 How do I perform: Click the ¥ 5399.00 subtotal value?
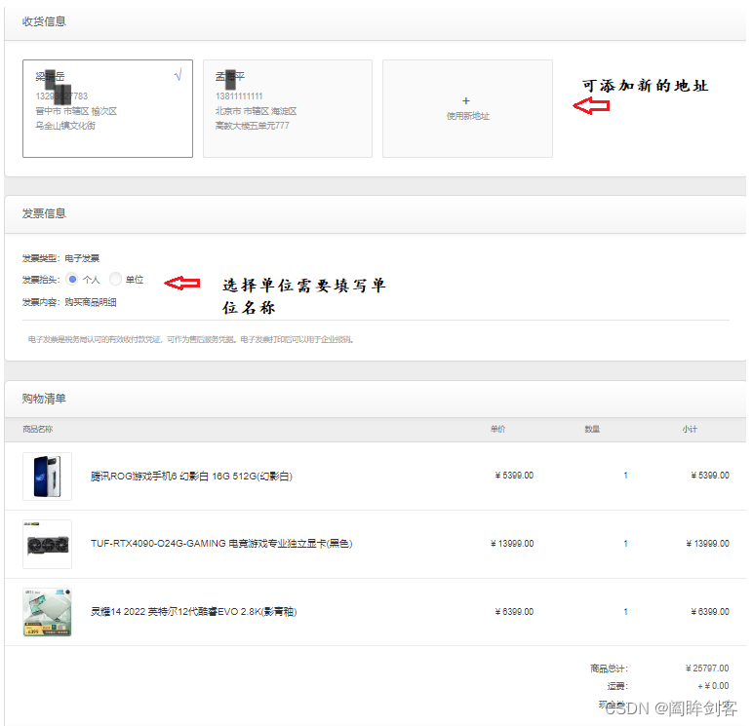(710, 476)
